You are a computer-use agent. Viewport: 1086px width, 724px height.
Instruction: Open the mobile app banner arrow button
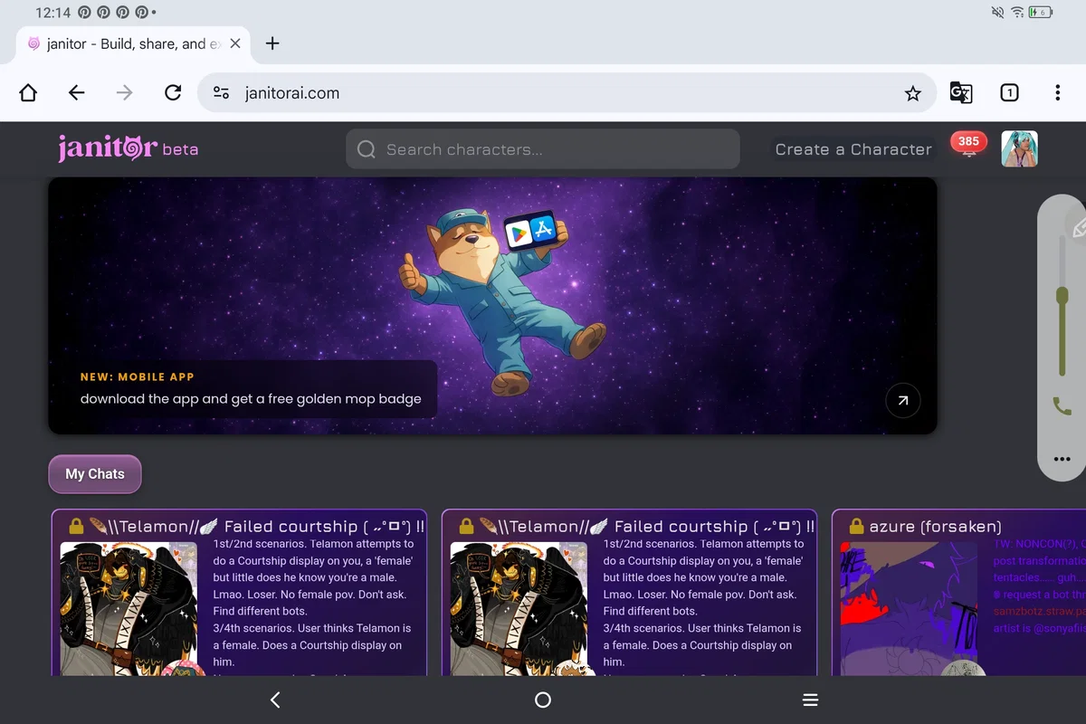pos(903,400)
